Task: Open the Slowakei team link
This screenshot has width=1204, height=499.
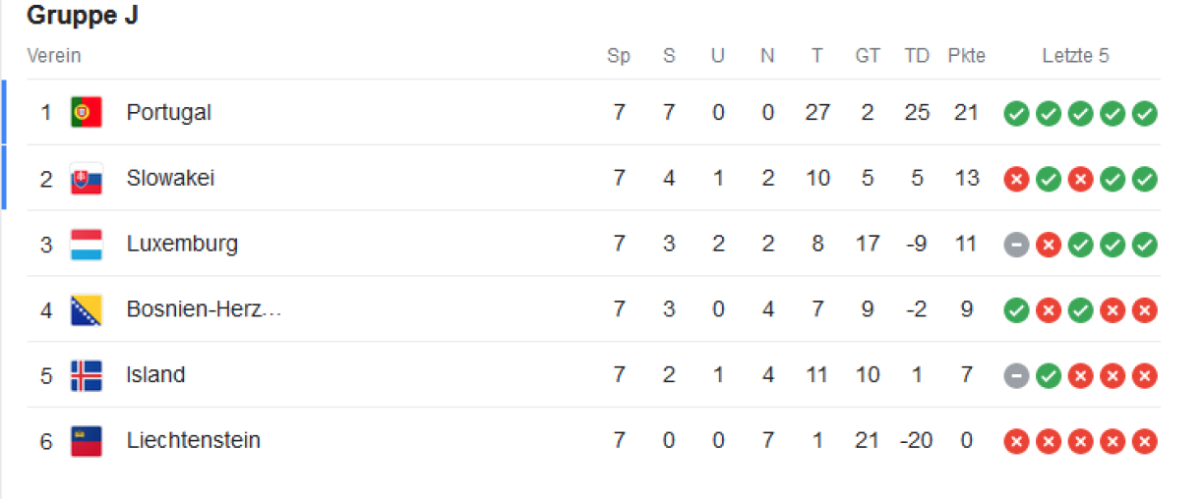Action: point(170,179)
